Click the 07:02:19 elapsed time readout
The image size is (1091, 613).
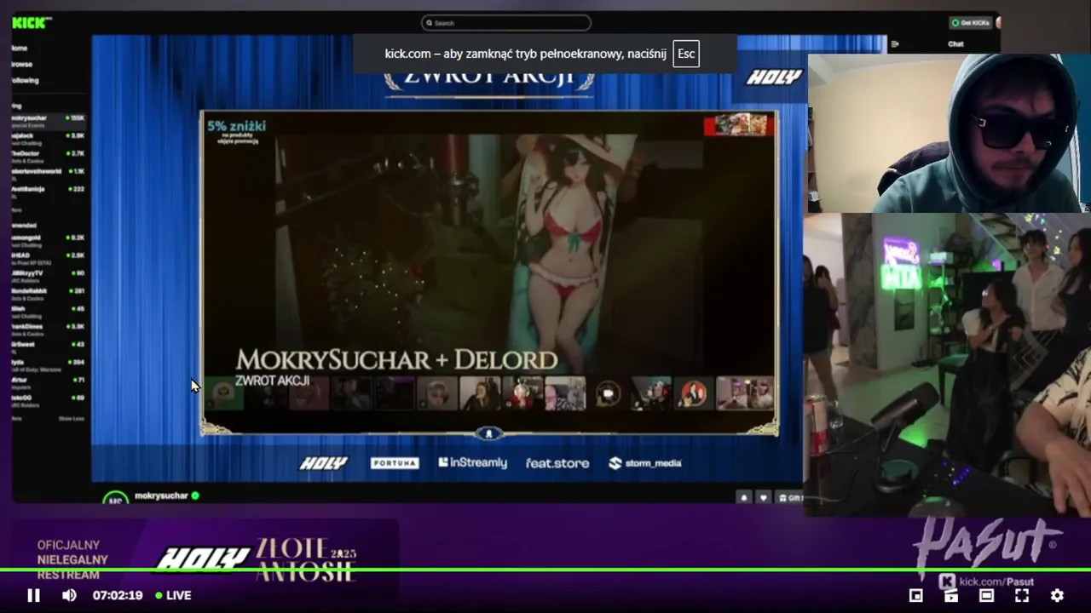click(118, 595)
